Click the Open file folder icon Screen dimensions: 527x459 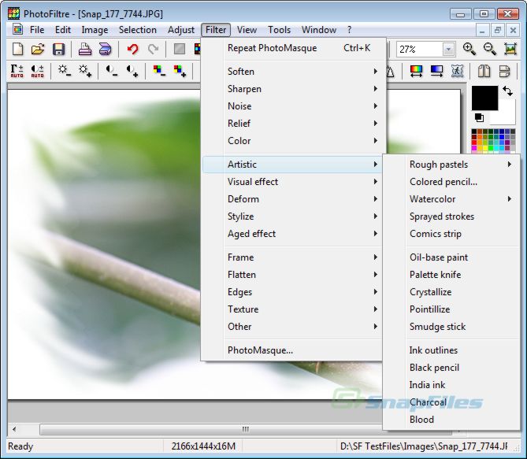pos(38,49)
